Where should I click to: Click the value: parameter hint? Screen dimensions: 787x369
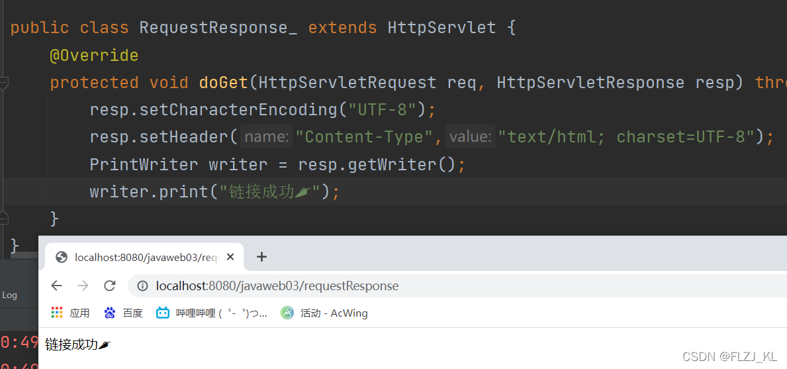(469, 136)
